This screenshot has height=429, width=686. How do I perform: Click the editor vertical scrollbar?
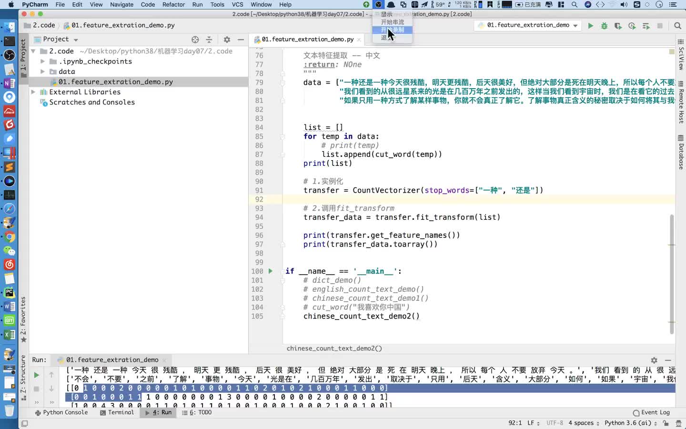[x=672, y=275]
